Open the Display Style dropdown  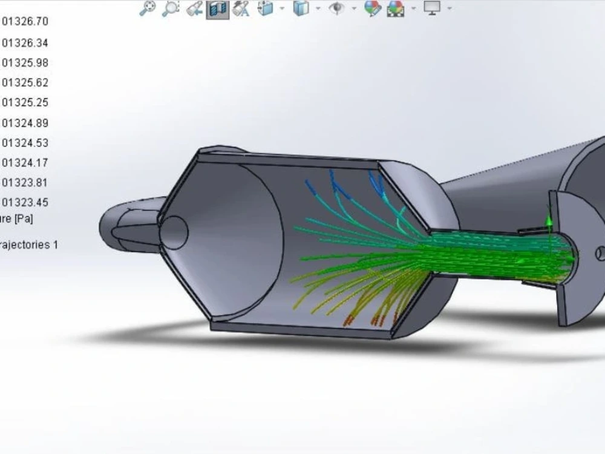(x=318, y=10)
